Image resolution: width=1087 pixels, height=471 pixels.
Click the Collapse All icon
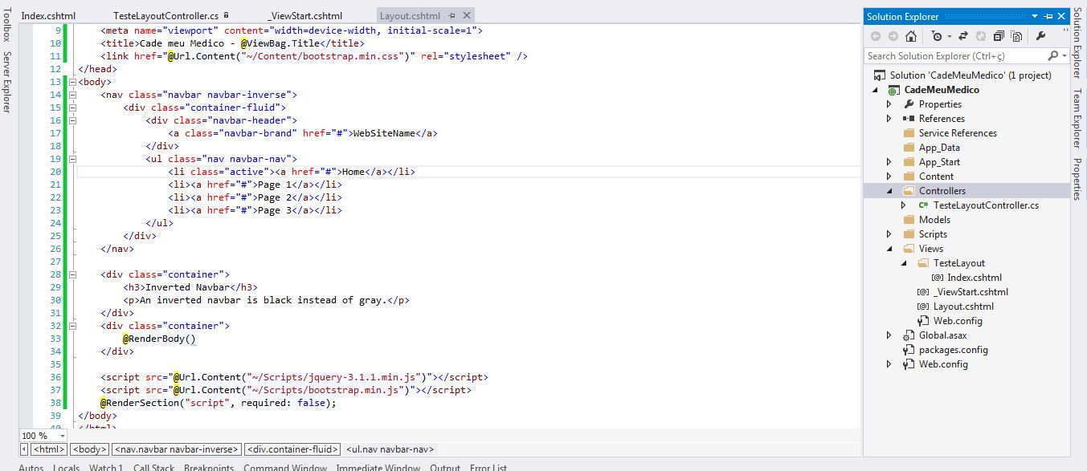click(x=999, y=36)
